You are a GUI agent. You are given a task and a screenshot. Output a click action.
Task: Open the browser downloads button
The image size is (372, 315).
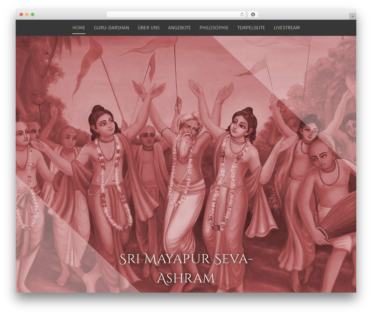coord(253,15)
